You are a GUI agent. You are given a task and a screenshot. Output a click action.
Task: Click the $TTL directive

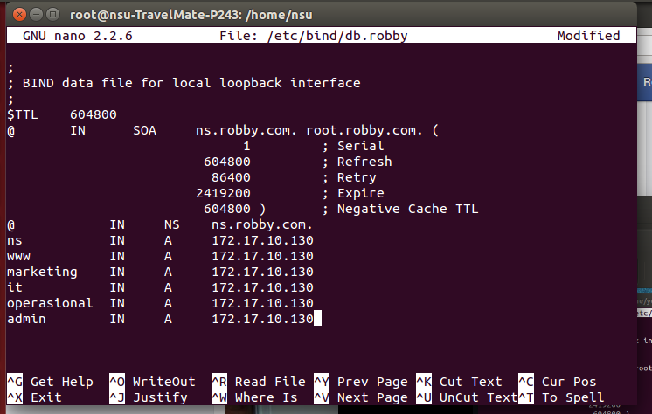[23, 114]
